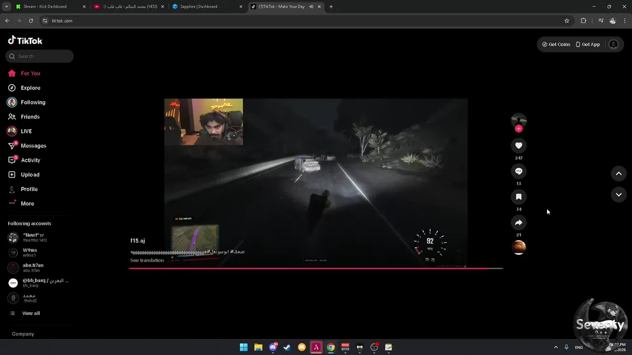The width and height of the screenshot is (632, 355).
Task: Open Messages in sidebar
Action: tap(27, 146)
